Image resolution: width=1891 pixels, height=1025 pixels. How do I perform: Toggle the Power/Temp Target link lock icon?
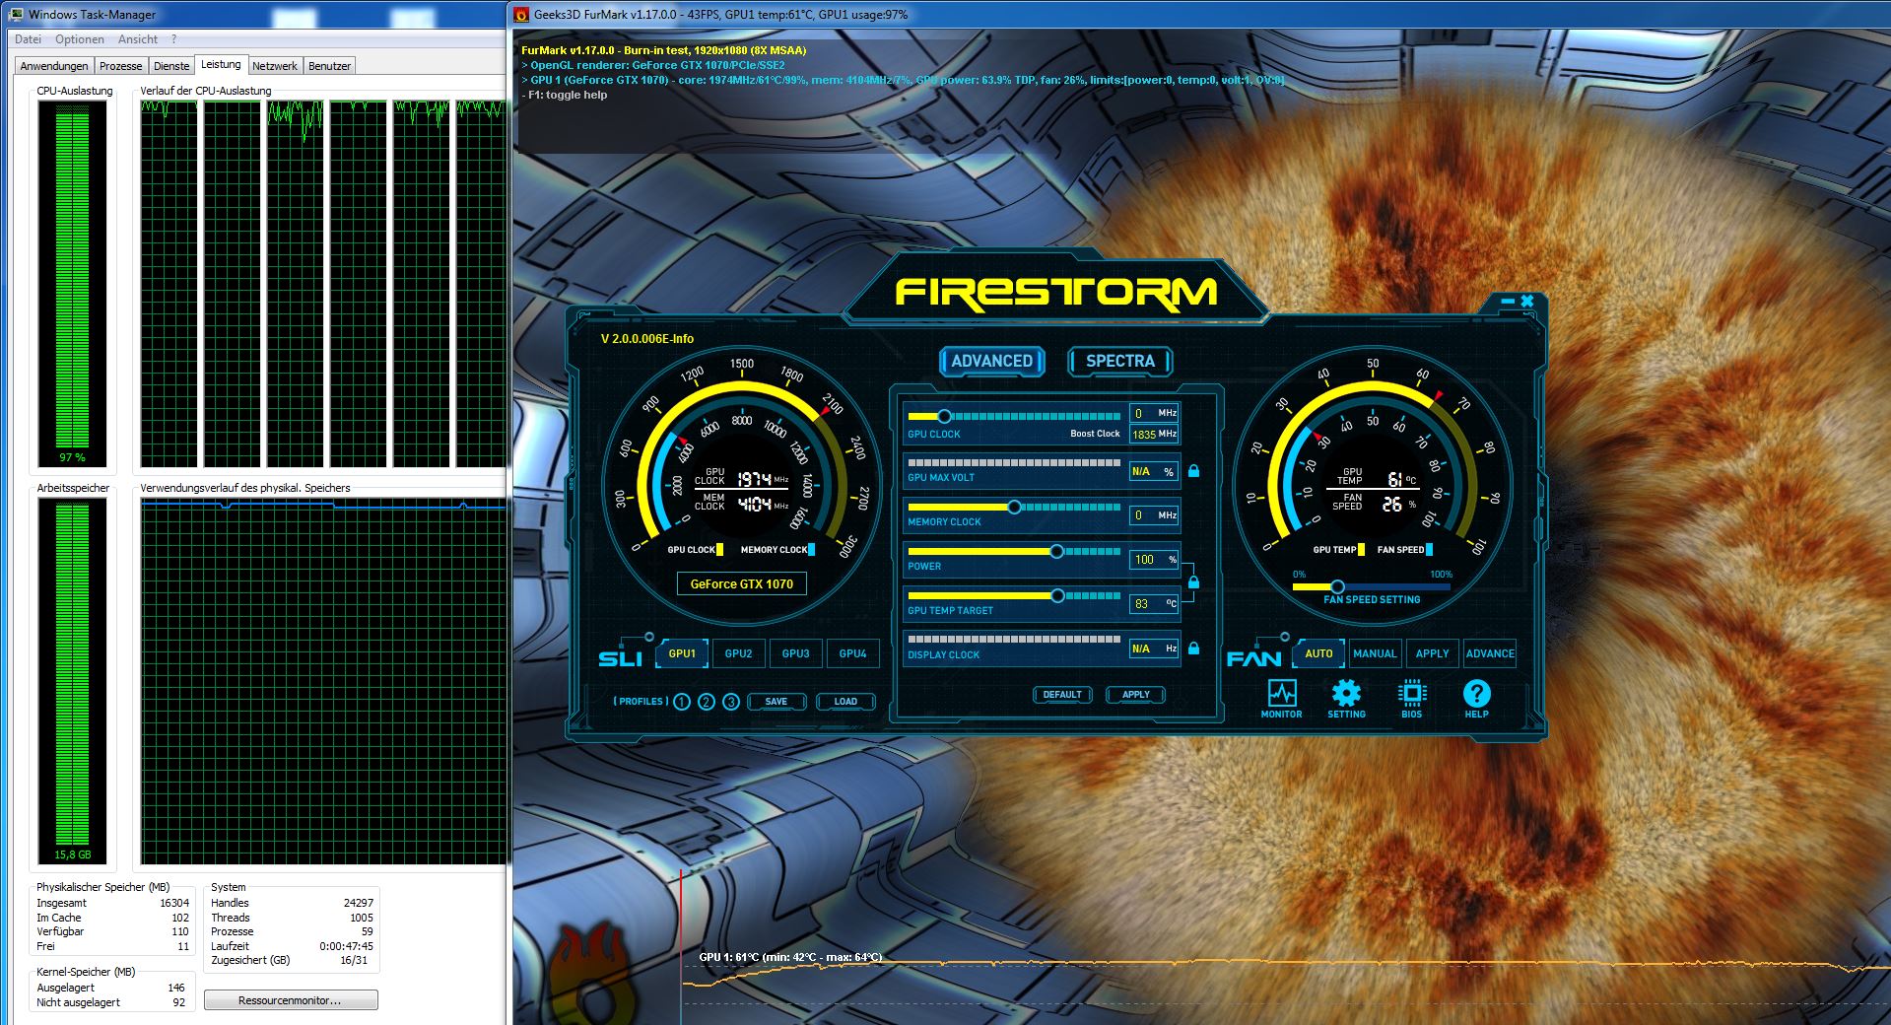1193,582
